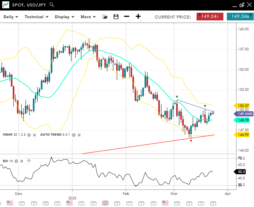Remove the AUTO TREND indicator
Image resolution: width=254 pixels, height=207 pixels.
[x=79, y=135]
